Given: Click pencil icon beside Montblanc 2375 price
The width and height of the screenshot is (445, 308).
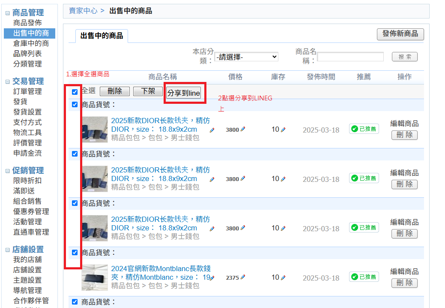Looking at the screenshot, I should coord(243,277).
